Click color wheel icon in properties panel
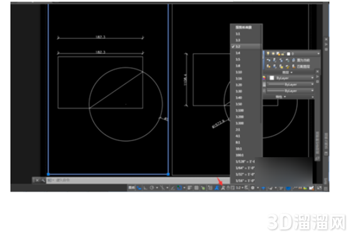The width and height of the screenshot is (348, 232). (x=264, y=78)
